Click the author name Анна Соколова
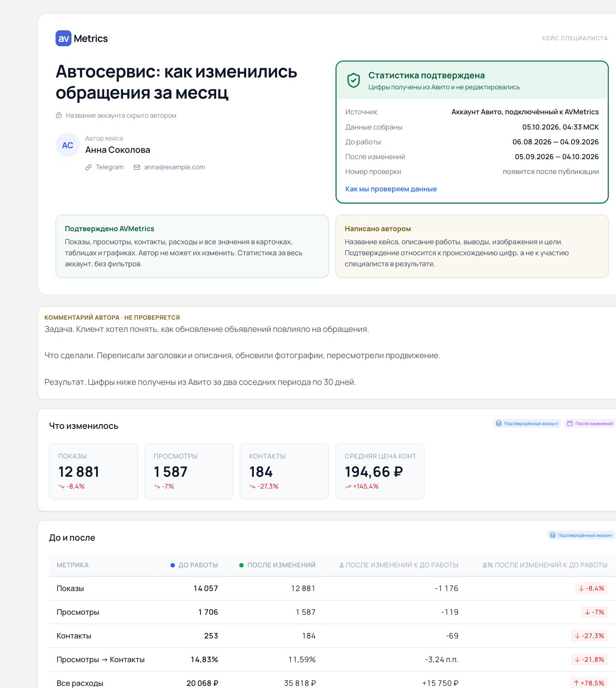The image size is (616, 688). (x=118, y=150)
